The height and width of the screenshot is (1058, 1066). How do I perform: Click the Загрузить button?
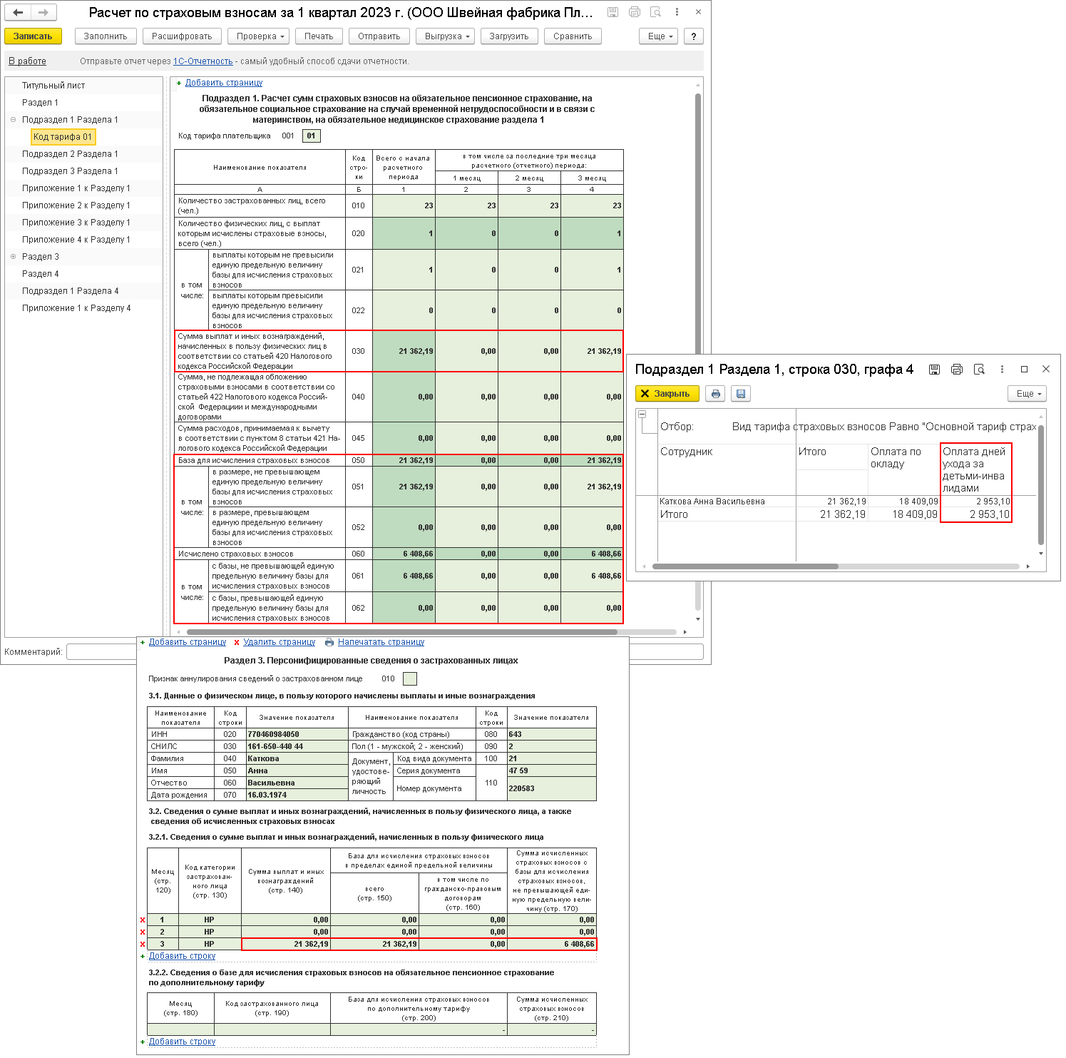(x=509, y=36)
